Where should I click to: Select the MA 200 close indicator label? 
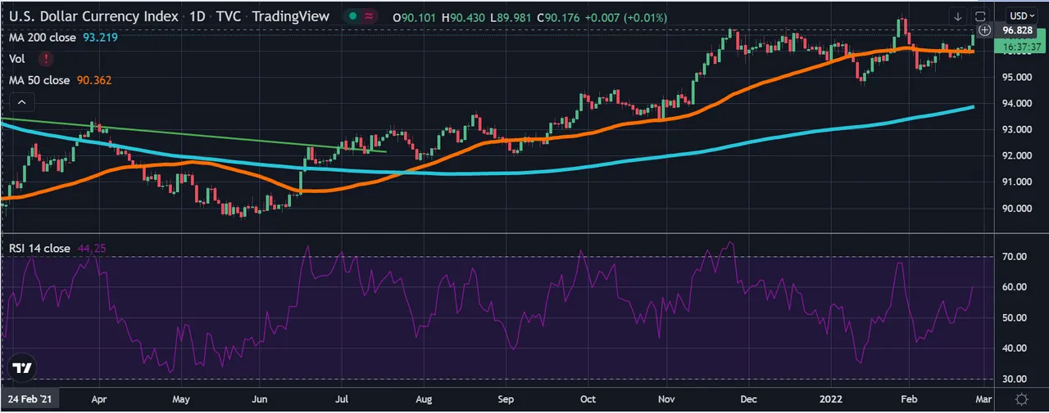click(43, 38)
